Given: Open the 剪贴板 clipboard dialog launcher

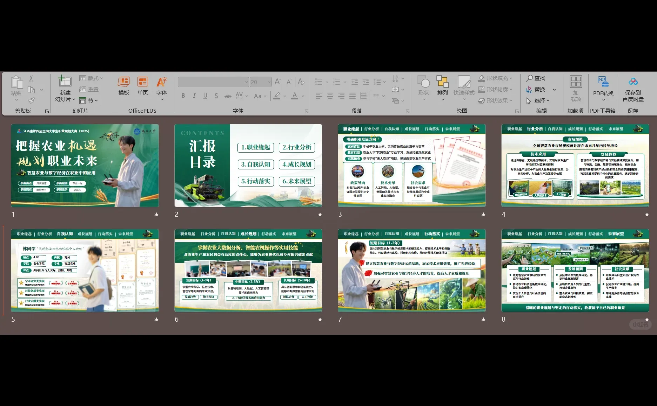Looking at the screenshot, I should point(47,111).
